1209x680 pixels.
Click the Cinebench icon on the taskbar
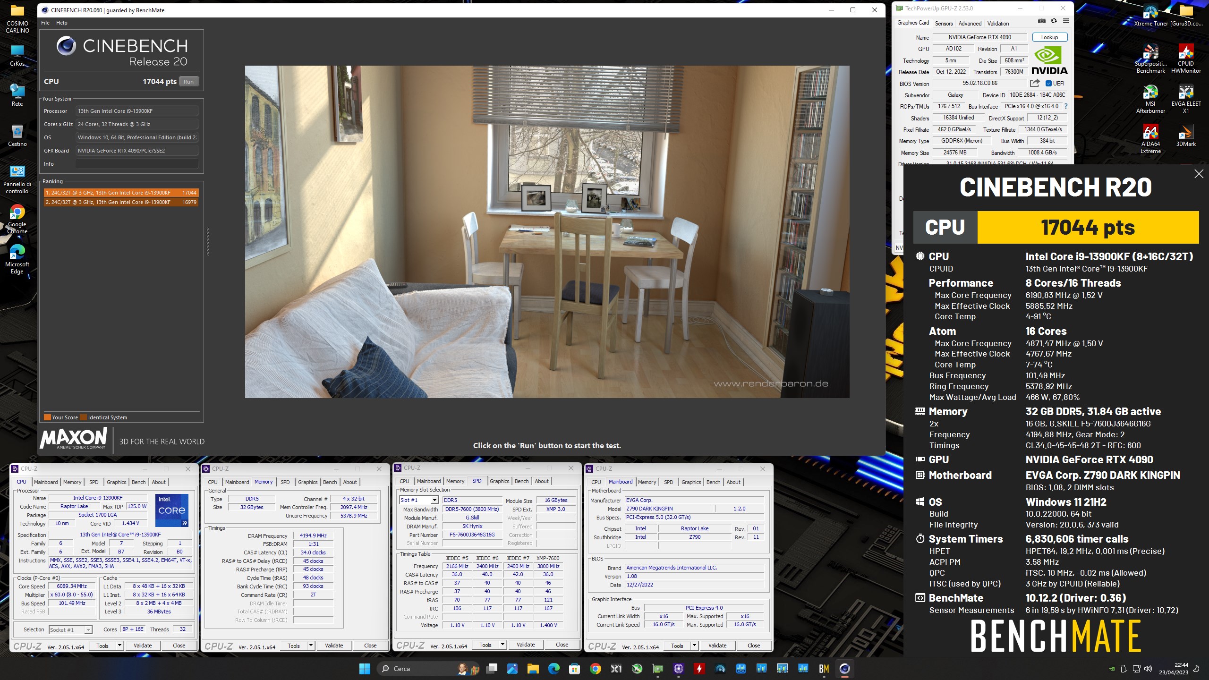(x=844, y=669)
